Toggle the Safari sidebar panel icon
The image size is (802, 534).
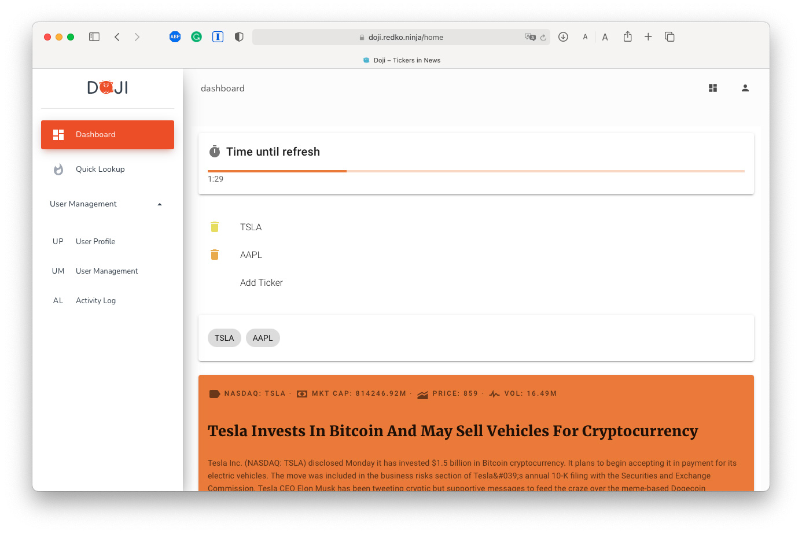(94, 37)
